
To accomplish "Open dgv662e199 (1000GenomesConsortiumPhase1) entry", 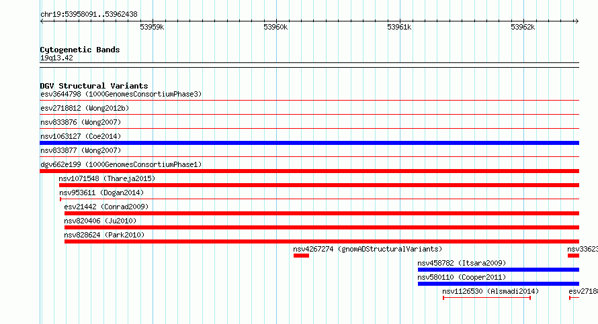I will 121,164.
